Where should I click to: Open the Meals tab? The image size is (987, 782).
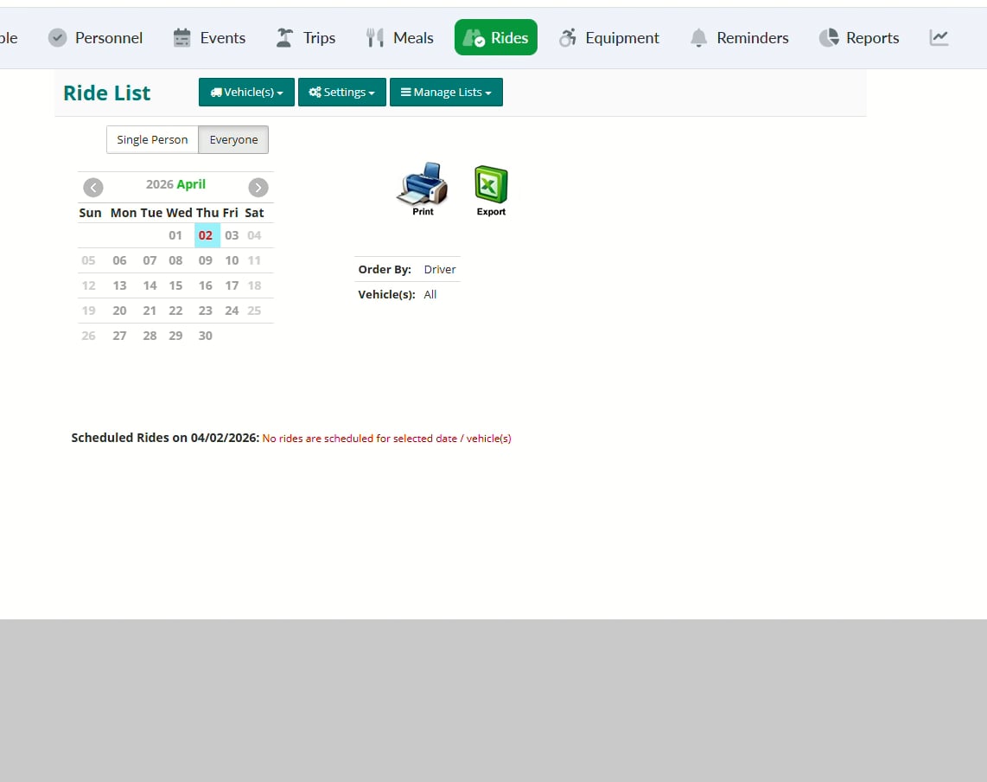tap(399, 38)
